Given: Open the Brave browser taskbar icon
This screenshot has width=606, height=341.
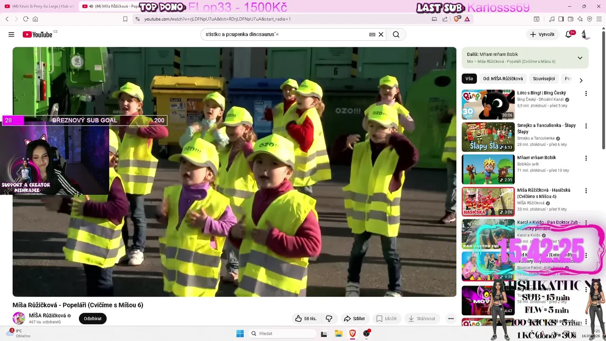Looking at the screenshot, I should point(352,333).
